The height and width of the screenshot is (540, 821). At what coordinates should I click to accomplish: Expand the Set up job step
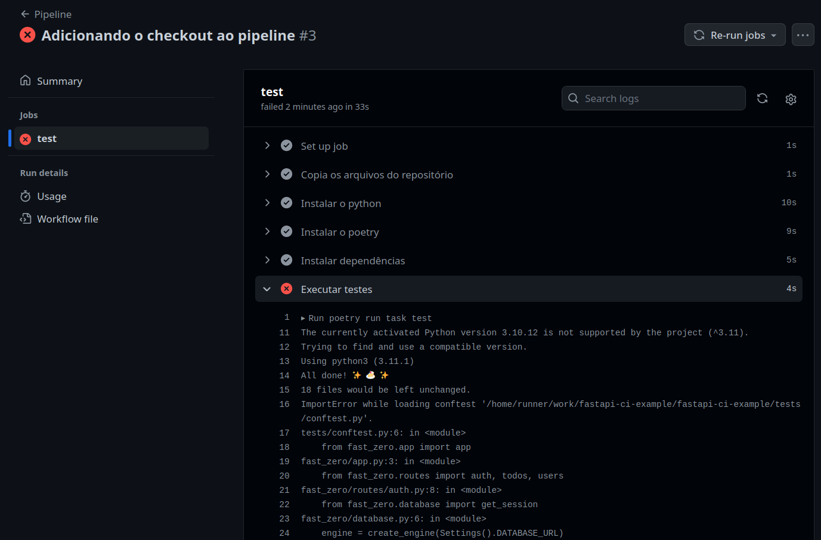tap(267, 146)
